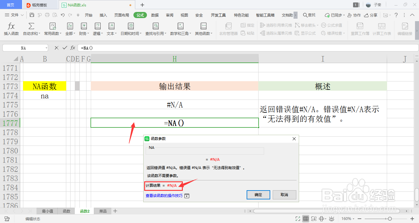Click Calculate Worksheet (计算工作表)

(x=382, y=29)
